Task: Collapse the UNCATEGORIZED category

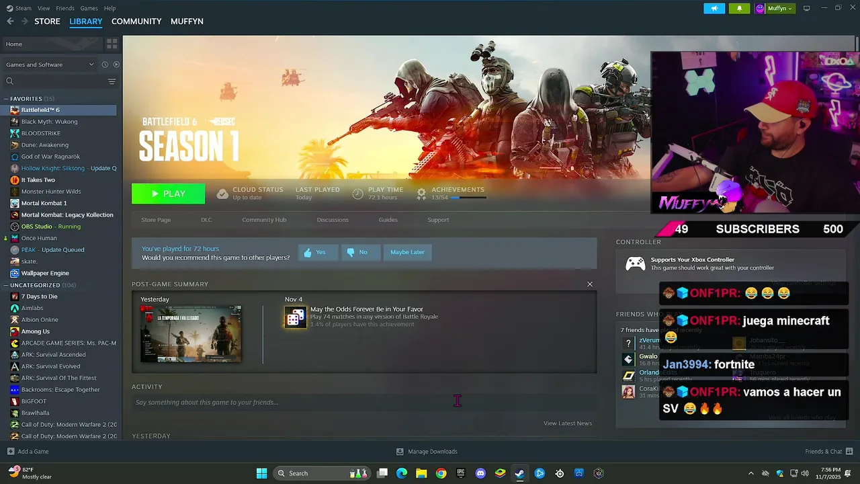Action: point(7,285)
